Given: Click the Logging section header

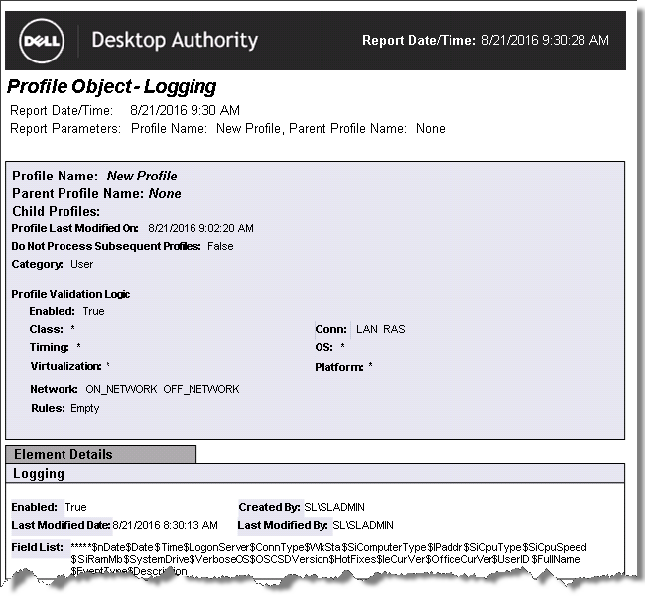Looking at the screenshot, I should (x=39, y=474).
